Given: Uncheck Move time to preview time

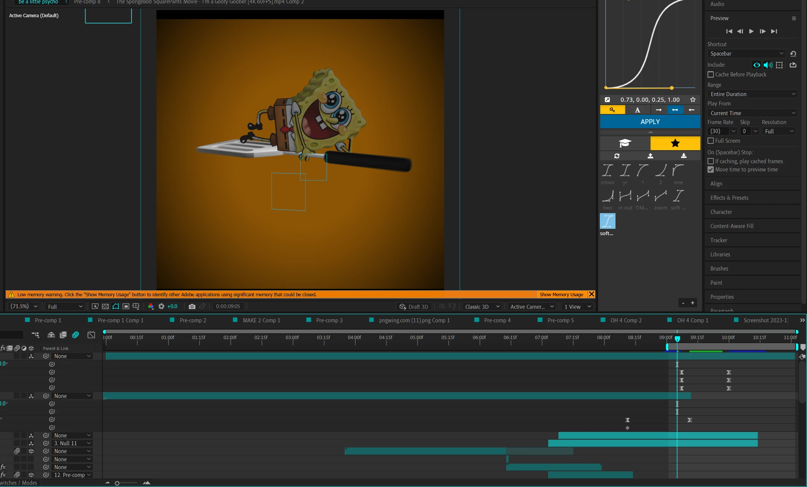Looking at the screenshot, I should pyautogui.click(x=711, y=170).
